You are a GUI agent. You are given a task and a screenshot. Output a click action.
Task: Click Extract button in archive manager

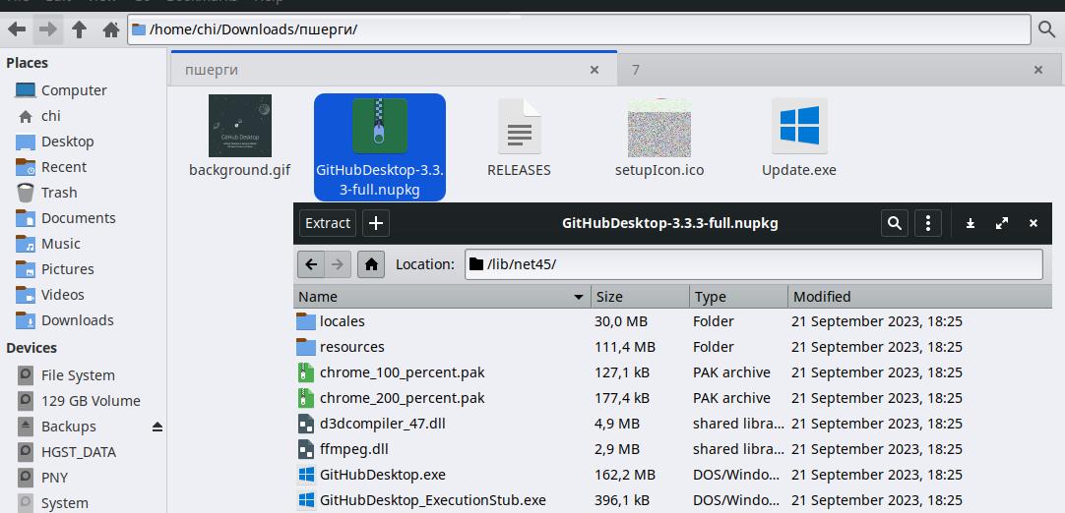click(x=328, y=223)
